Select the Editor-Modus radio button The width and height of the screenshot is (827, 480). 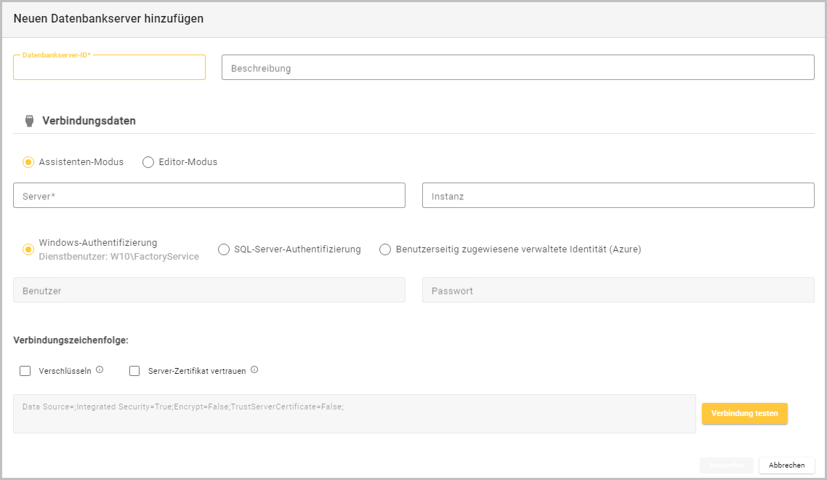[x=148, y=162]
